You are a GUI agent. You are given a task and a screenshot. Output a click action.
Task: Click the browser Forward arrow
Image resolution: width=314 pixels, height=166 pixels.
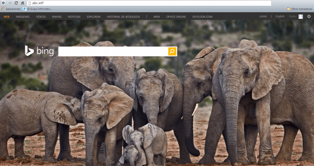tap(10, 3)
